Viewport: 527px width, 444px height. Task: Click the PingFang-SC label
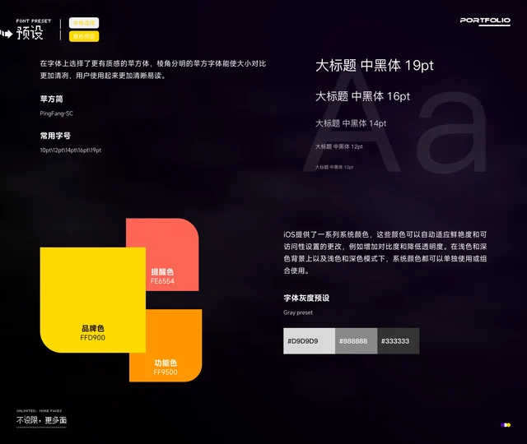coord(57,113)
